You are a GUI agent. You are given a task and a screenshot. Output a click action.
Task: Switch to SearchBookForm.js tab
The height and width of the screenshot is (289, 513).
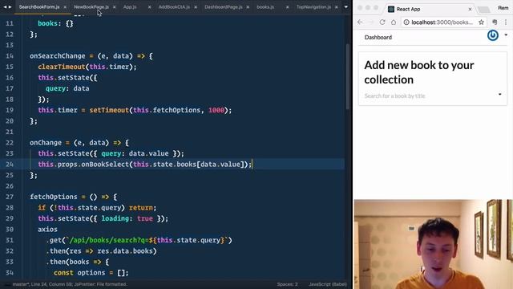[x=39, y=7]
